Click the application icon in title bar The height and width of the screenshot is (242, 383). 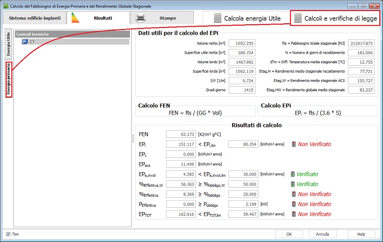point(5,6)
